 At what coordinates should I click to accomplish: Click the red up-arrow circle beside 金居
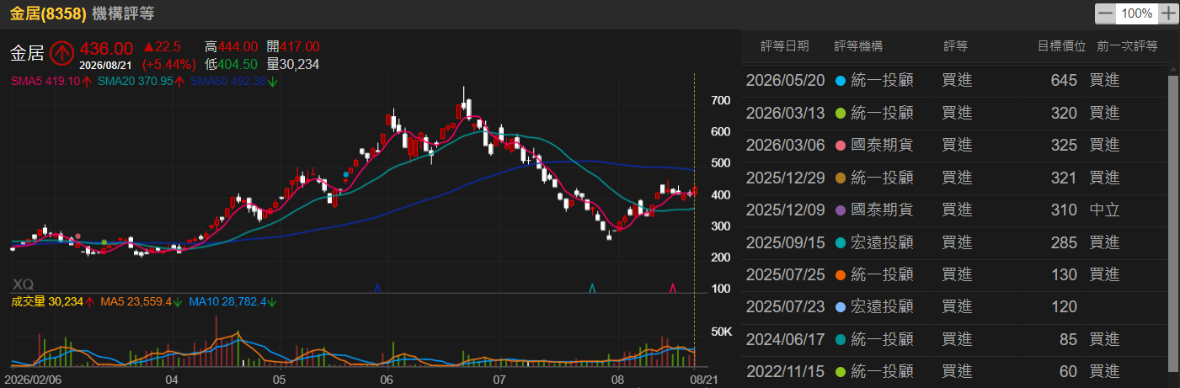click(x=62, y=53)
